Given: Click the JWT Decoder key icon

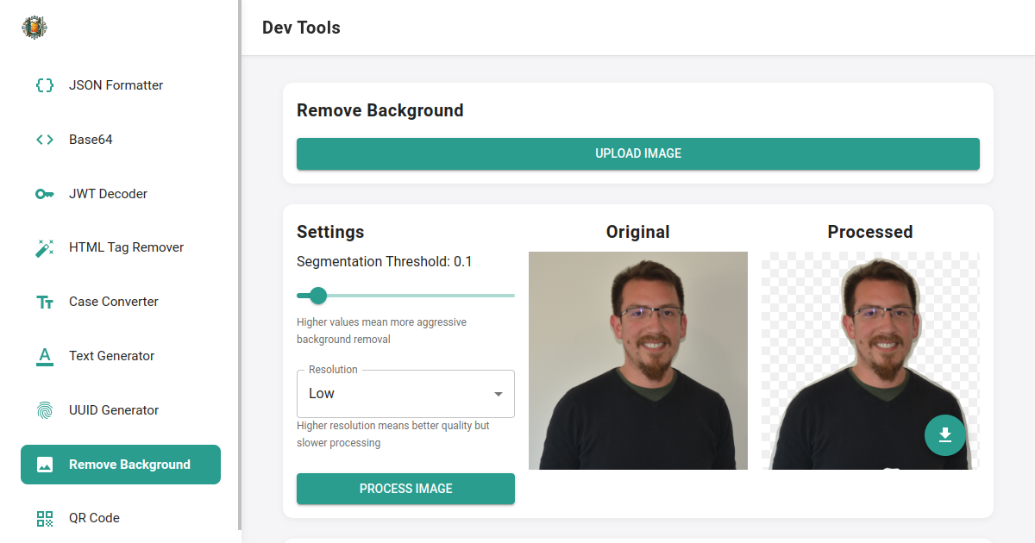Looking at the screenshot, I should (x=44, y=193).
